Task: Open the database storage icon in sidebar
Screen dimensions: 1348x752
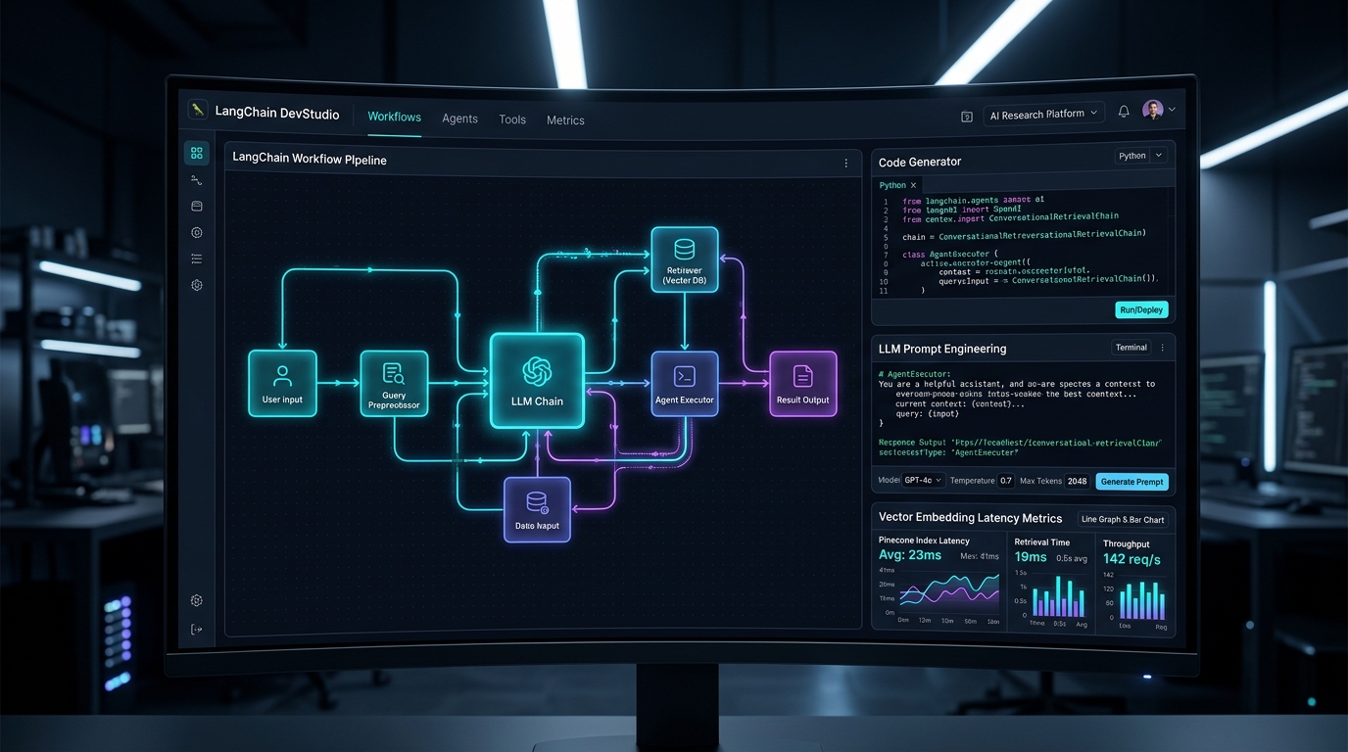Action: coord(197,207)
